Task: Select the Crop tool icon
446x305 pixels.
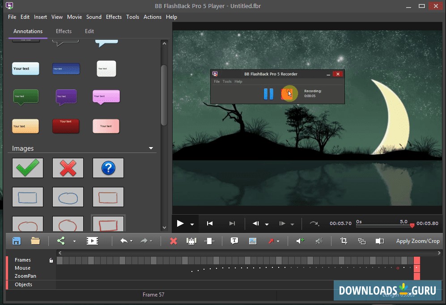Action: 344,241
